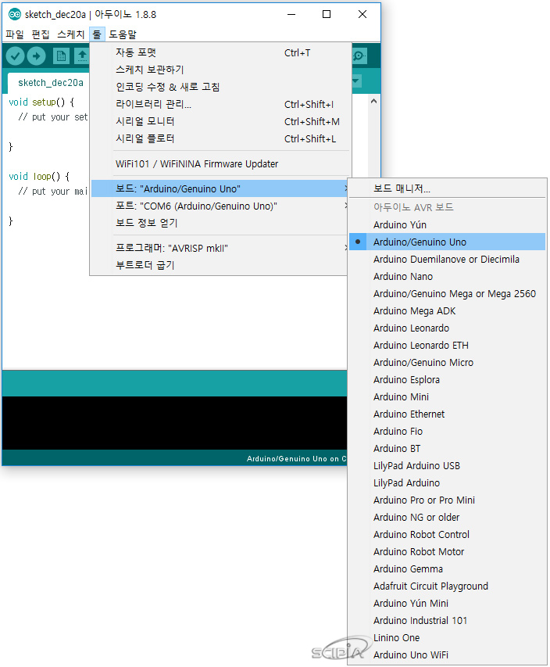Click the void setup() code line
The width and height of the screenshot is (550, 667).
[41, 102]
